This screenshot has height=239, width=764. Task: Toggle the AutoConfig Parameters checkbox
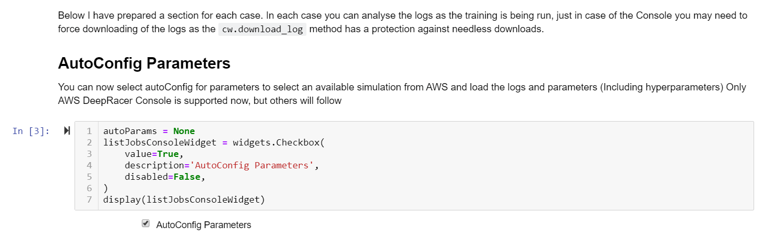[x=146, y=224]
